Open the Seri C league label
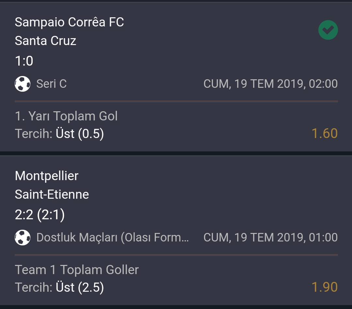Viewport: 352px width, 309px height. point(51,84)
